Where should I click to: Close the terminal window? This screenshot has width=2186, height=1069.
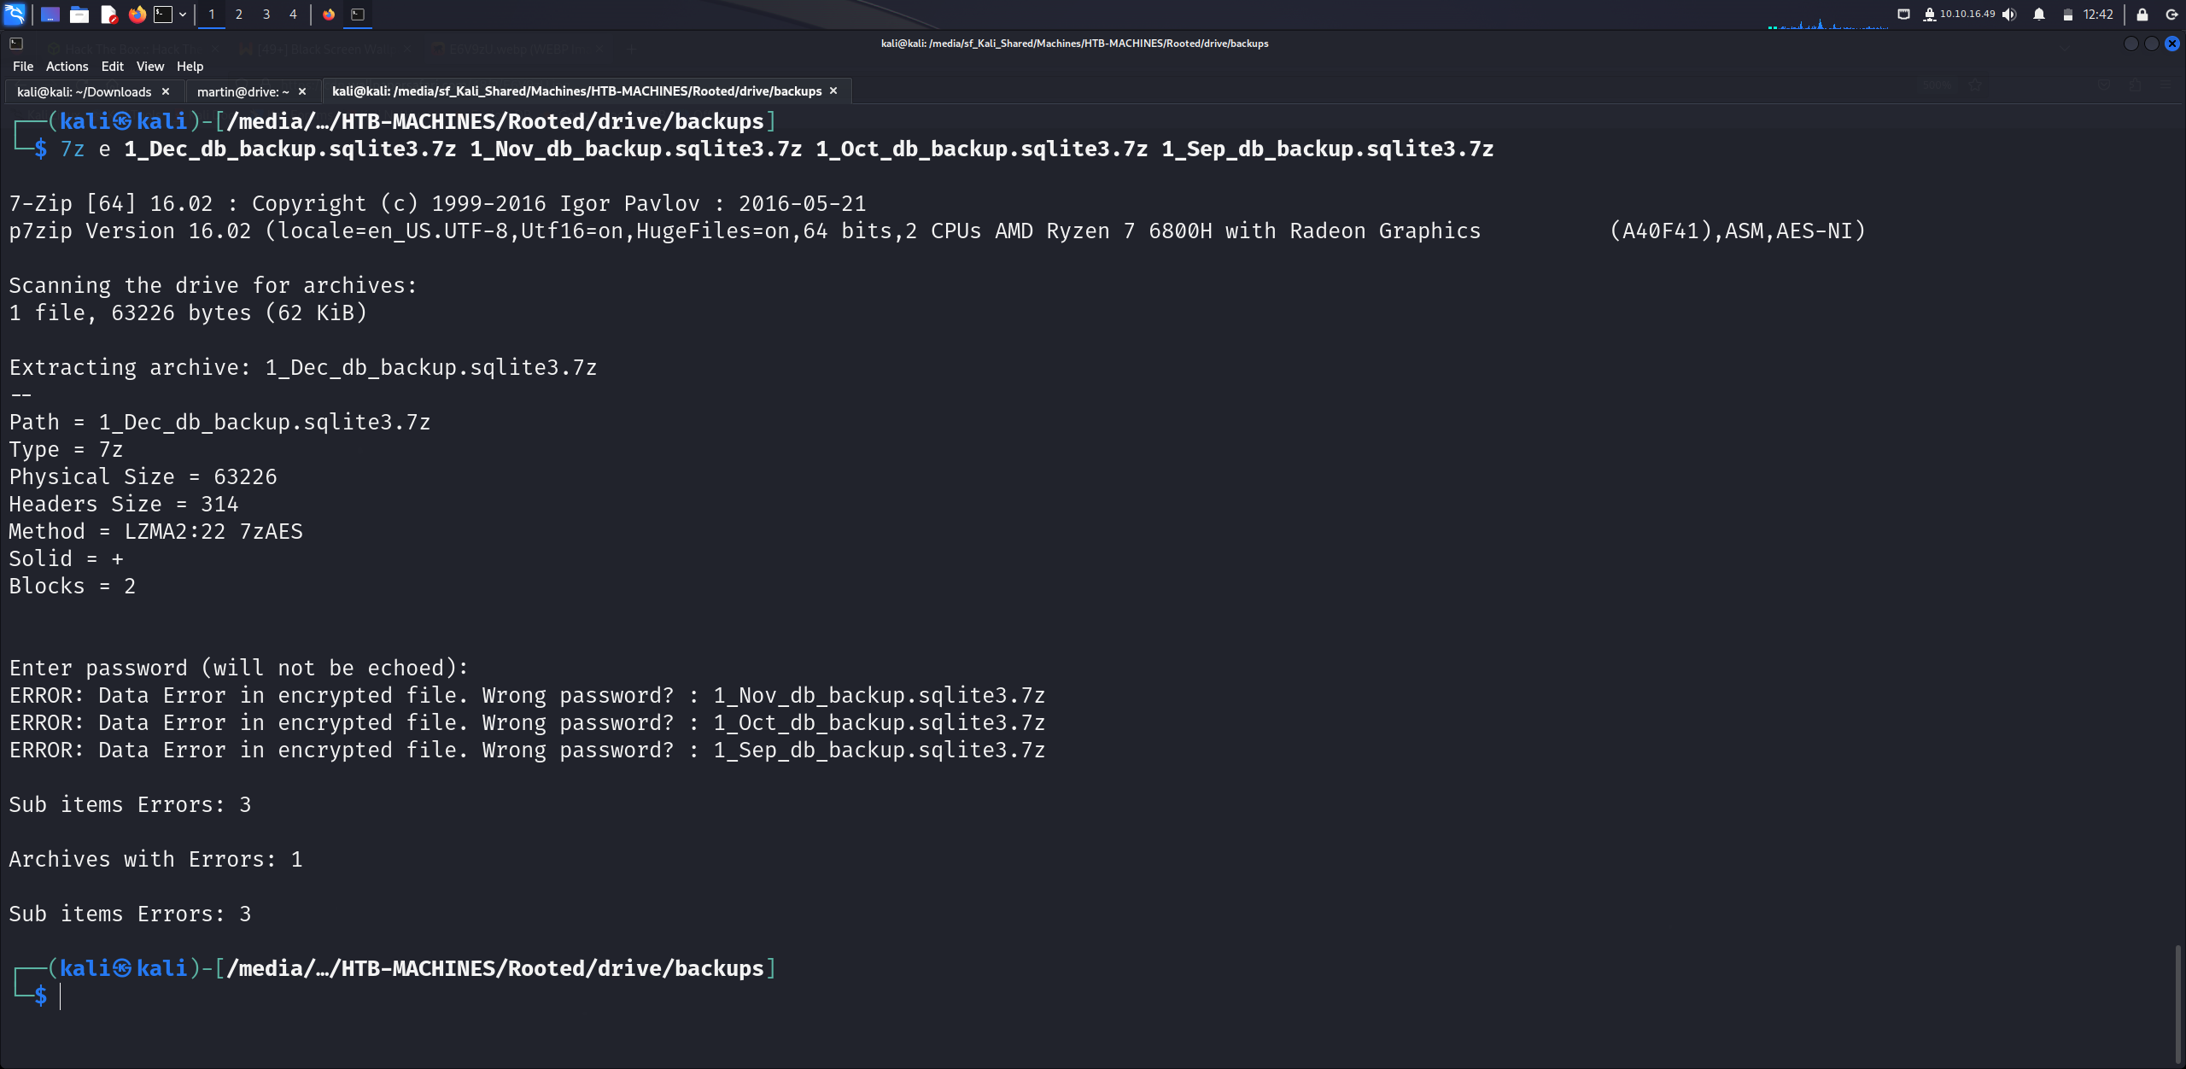pyautogui.click(x=2172, y=44)
